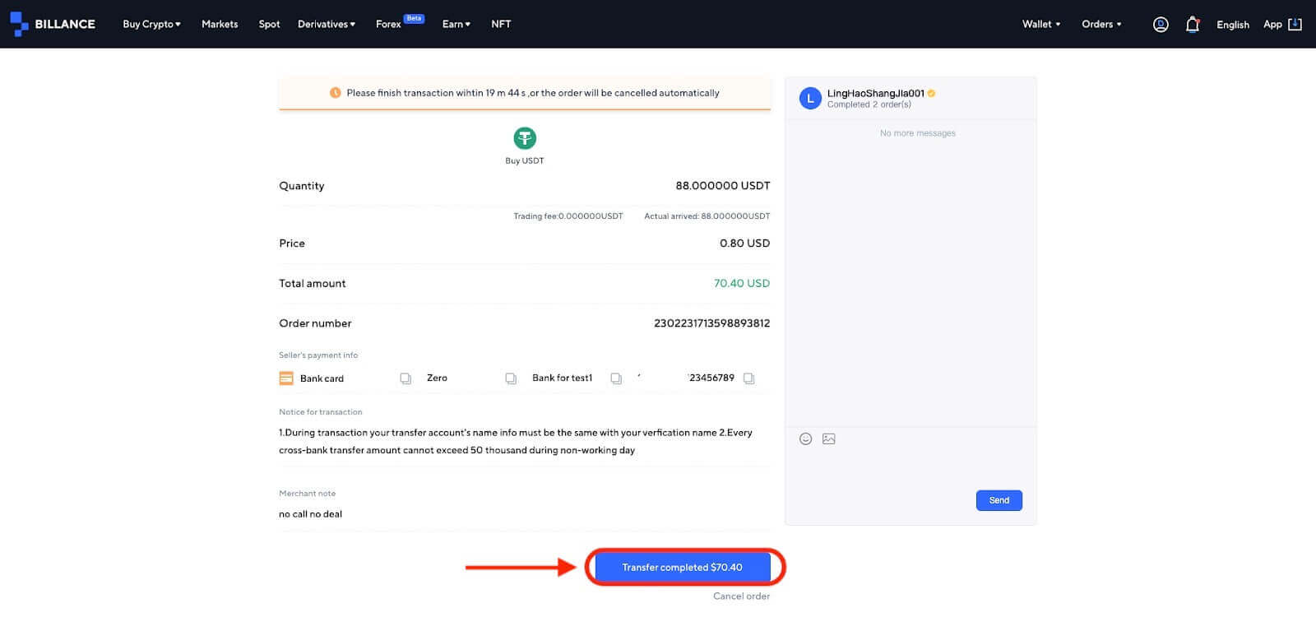Screen dimensions: 1316x631
Task: Click the price value 0.80 USD
Action: (x=744, y=244)
